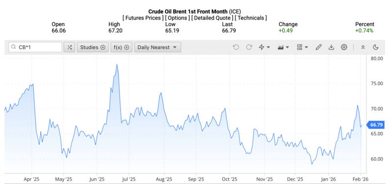This screenshot has height=184, width=392.
Task: Click the Low value 65.19
Action: pyautogui.click(x=172, y=31)
